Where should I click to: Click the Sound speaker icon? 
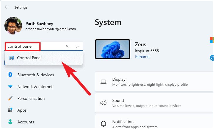pos(103,103)
